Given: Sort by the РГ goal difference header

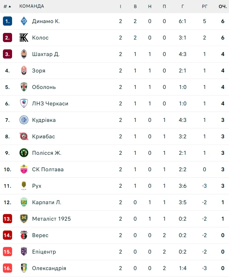Looking at the screenshot, I should point(205,7).
